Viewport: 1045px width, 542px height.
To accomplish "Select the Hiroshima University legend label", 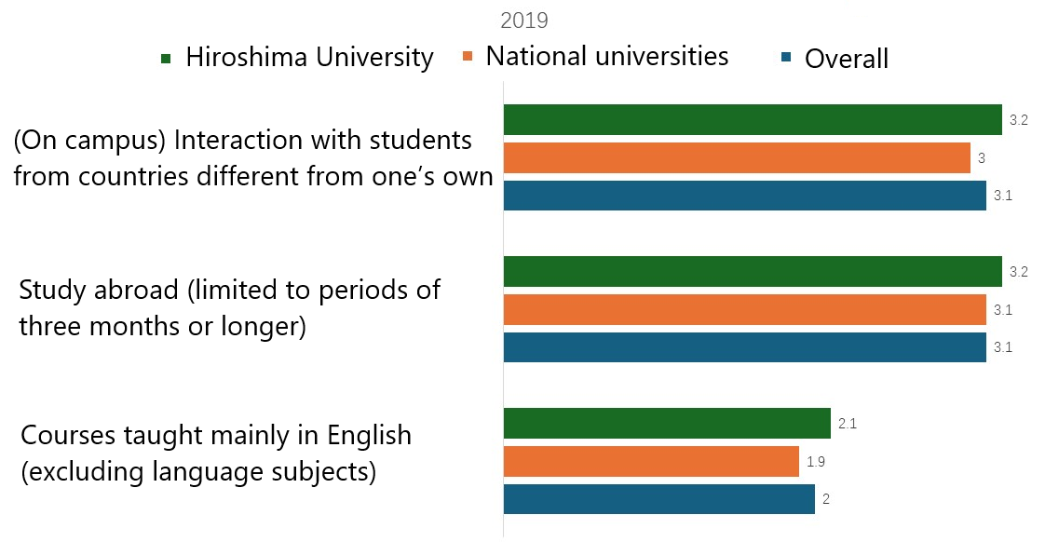I will pos(309,58).
